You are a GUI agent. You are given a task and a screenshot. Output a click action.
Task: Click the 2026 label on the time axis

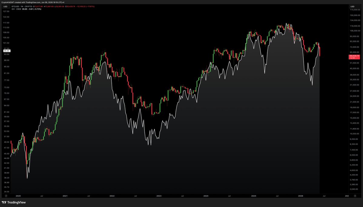point(301,196)
